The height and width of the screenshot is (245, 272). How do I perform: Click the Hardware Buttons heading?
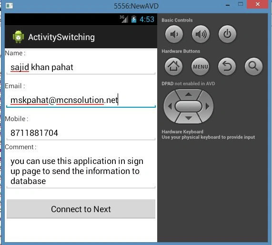[x=181, y=51]
